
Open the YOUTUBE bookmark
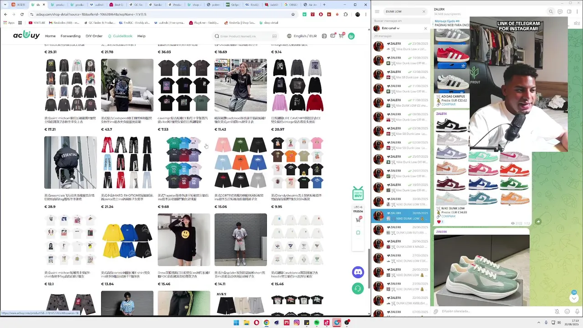click(x=37, y=22)
